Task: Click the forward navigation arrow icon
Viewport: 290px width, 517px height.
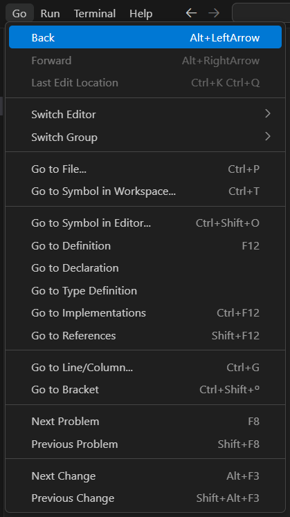Action: point(214,13)
